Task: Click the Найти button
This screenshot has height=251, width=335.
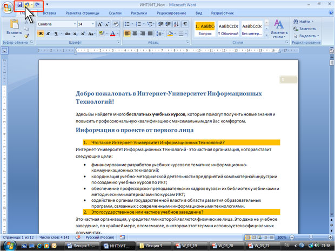Action: (303, 22)
